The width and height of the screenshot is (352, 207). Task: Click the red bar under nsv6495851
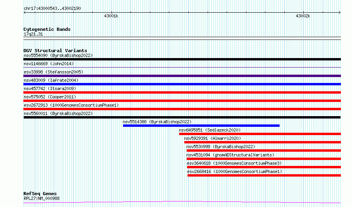[x=260, y=134]
